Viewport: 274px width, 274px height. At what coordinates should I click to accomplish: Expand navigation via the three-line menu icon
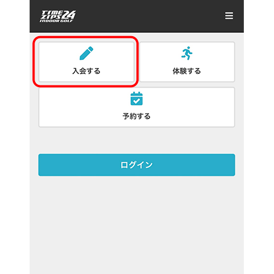229,16
